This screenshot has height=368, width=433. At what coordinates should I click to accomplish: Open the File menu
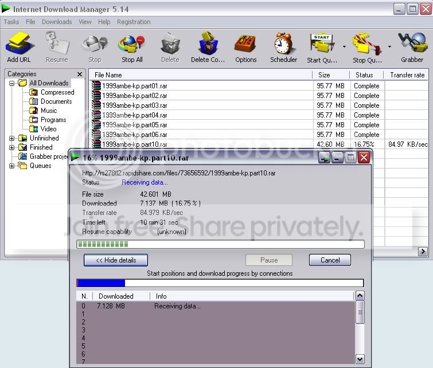30,22
